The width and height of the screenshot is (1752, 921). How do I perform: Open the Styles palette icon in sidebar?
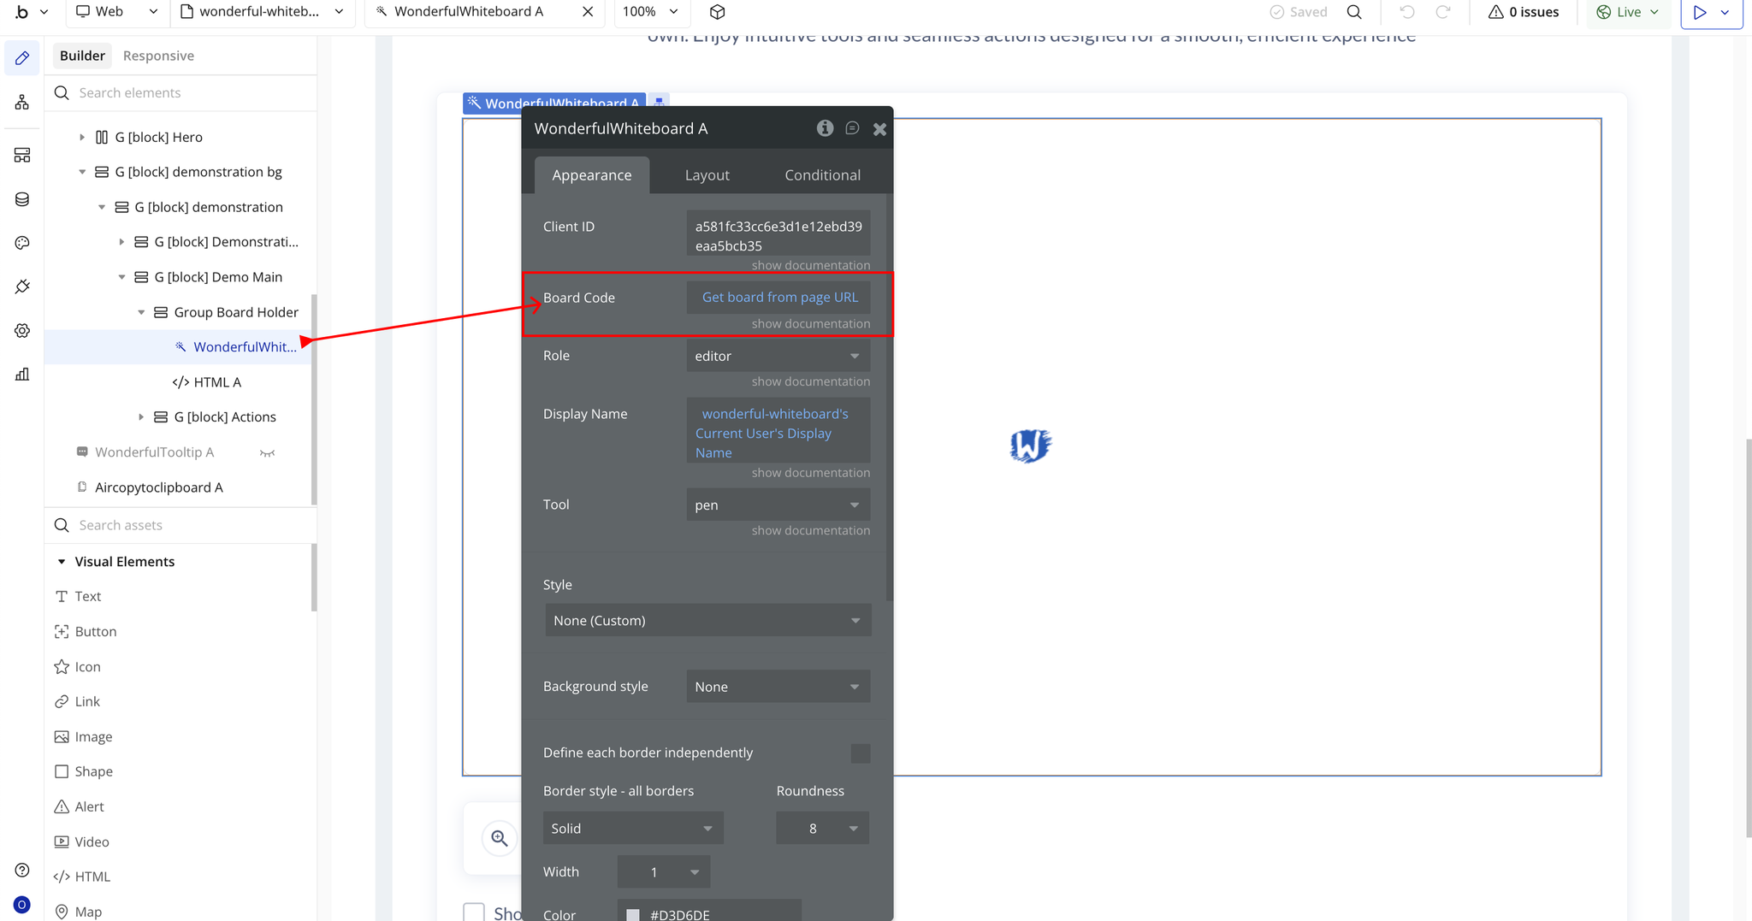pos(22,243)
